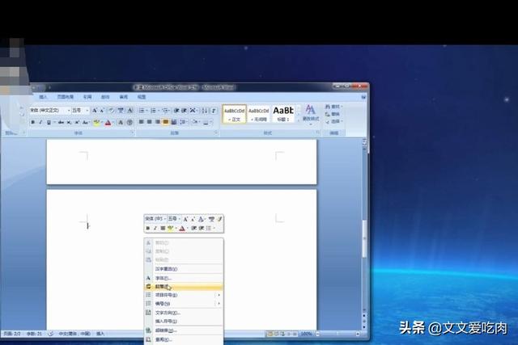Viewport: 518px width, 345px height.
Task: Click Decrease Indent in the ribbon
Action: (x=176, y=111)
